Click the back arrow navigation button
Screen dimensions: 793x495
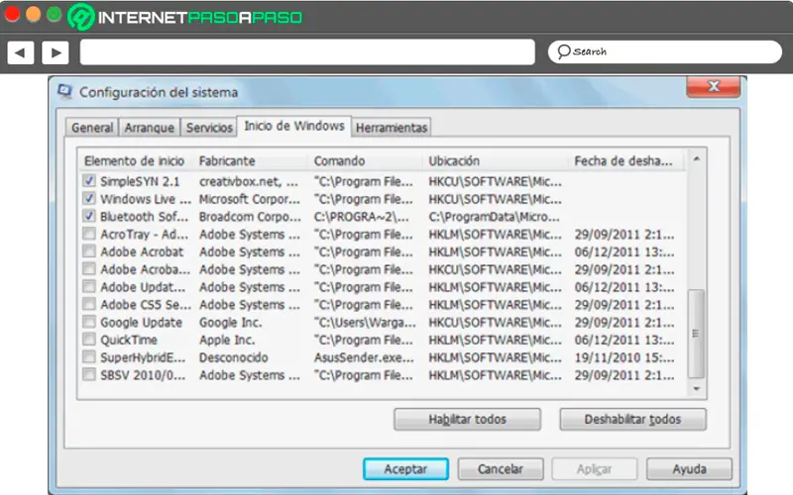coord(21,52)
